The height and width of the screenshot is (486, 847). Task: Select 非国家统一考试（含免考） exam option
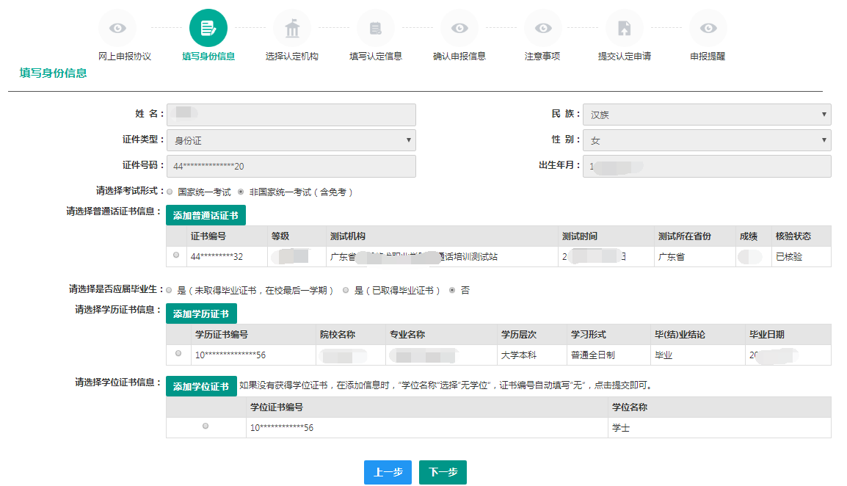point(241,192)
